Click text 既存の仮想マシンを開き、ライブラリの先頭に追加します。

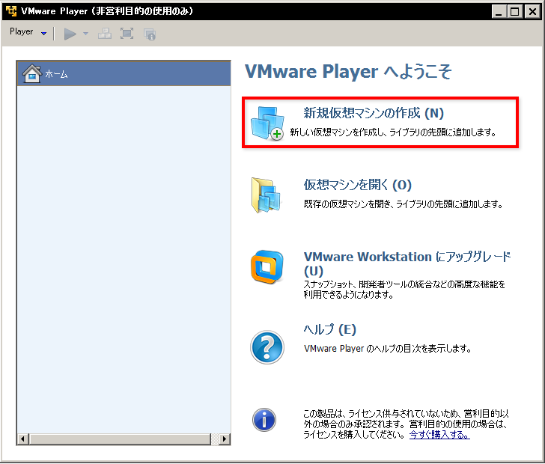[404, 204]
